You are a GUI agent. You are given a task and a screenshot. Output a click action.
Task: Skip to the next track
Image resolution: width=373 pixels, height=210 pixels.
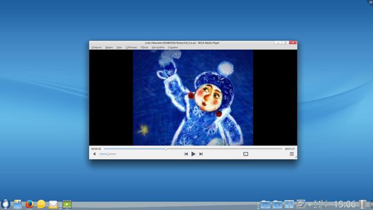point(201,154)
